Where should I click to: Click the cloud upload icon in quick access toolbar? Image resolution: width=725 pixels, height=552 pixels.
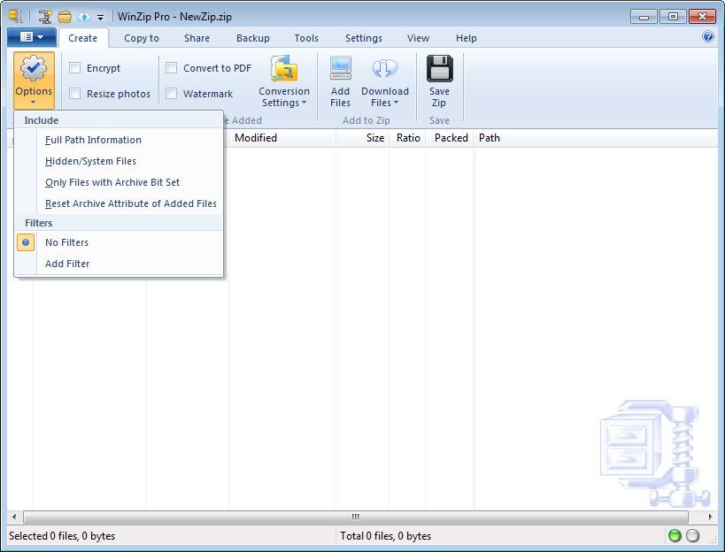click(84, 17)
